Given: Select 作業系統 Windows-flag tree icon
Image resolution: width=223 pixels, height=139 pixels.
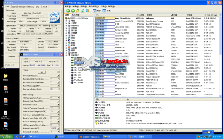Looking at the screenshot, I should (x=69, y=25).
